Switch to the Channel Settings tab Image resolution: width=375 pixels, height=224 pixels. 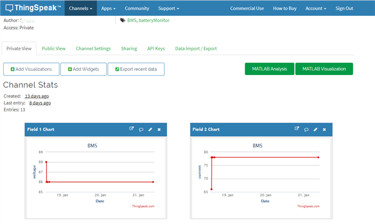click(x=93, y=48)
